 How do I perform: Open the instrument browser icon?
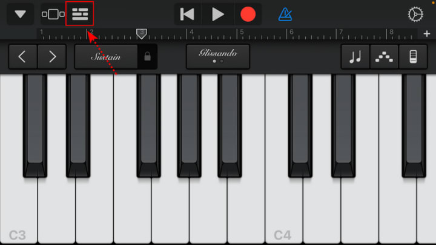point(53,14)
